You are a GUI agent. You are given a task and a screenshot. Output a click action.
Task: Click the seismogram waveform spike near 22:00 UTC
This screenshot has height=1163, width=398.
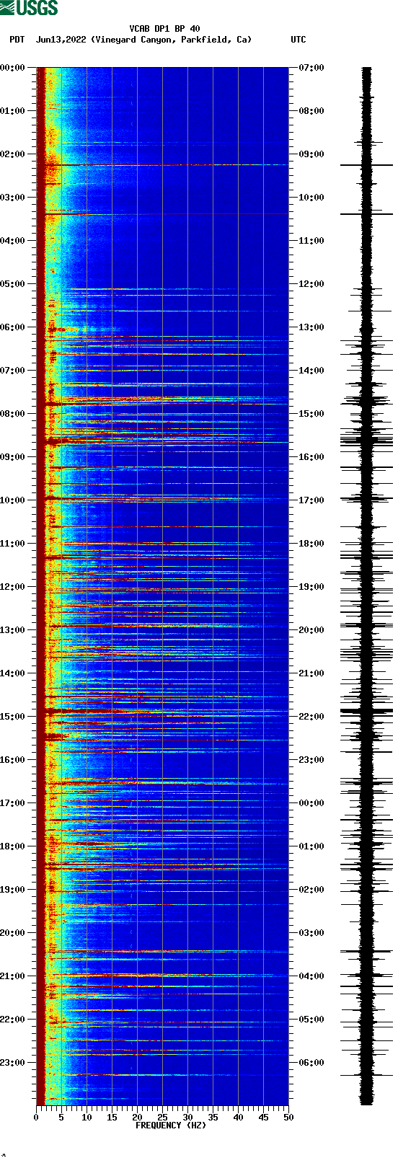(x=367, y=711)
